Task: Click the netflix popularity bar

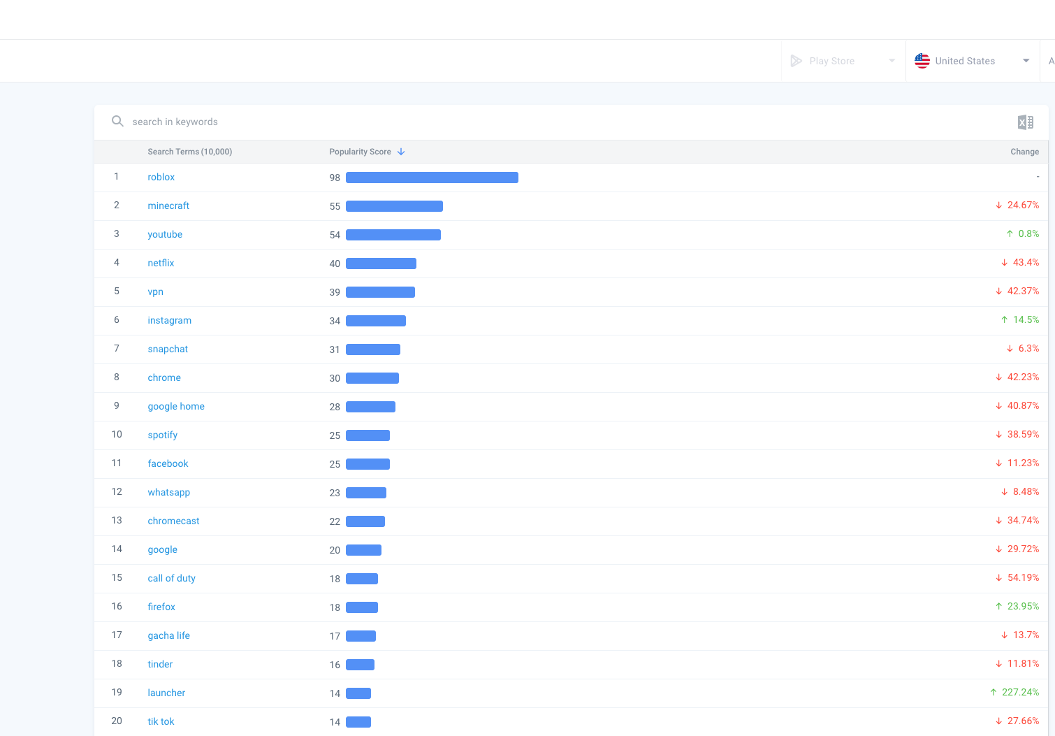Action: coord(381,264)
